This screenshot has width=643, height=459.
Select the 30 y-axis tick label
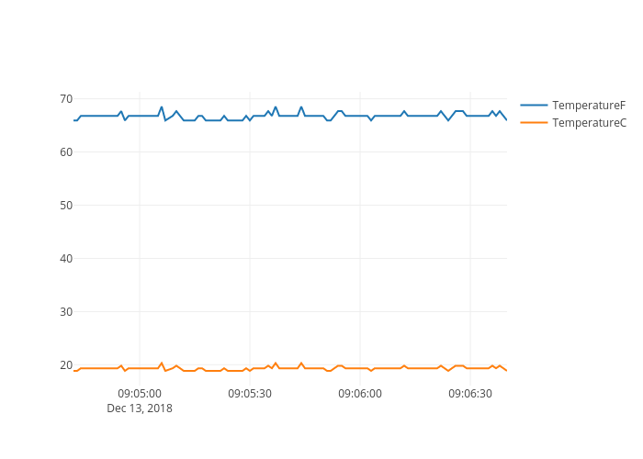pyautogui.click(x=66, y=312)
